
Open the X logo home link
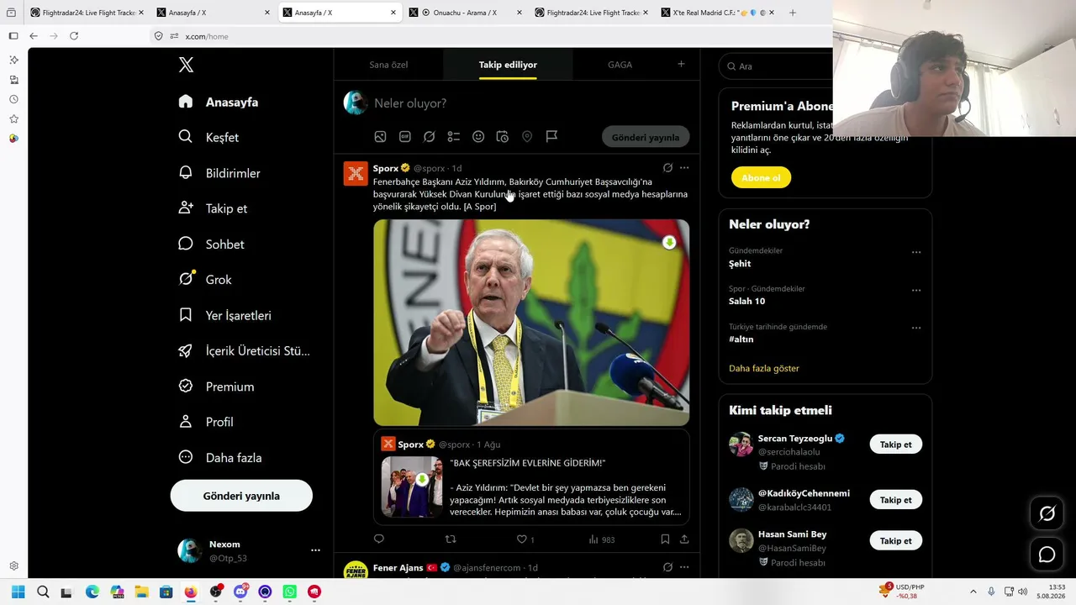click(186, 65)
